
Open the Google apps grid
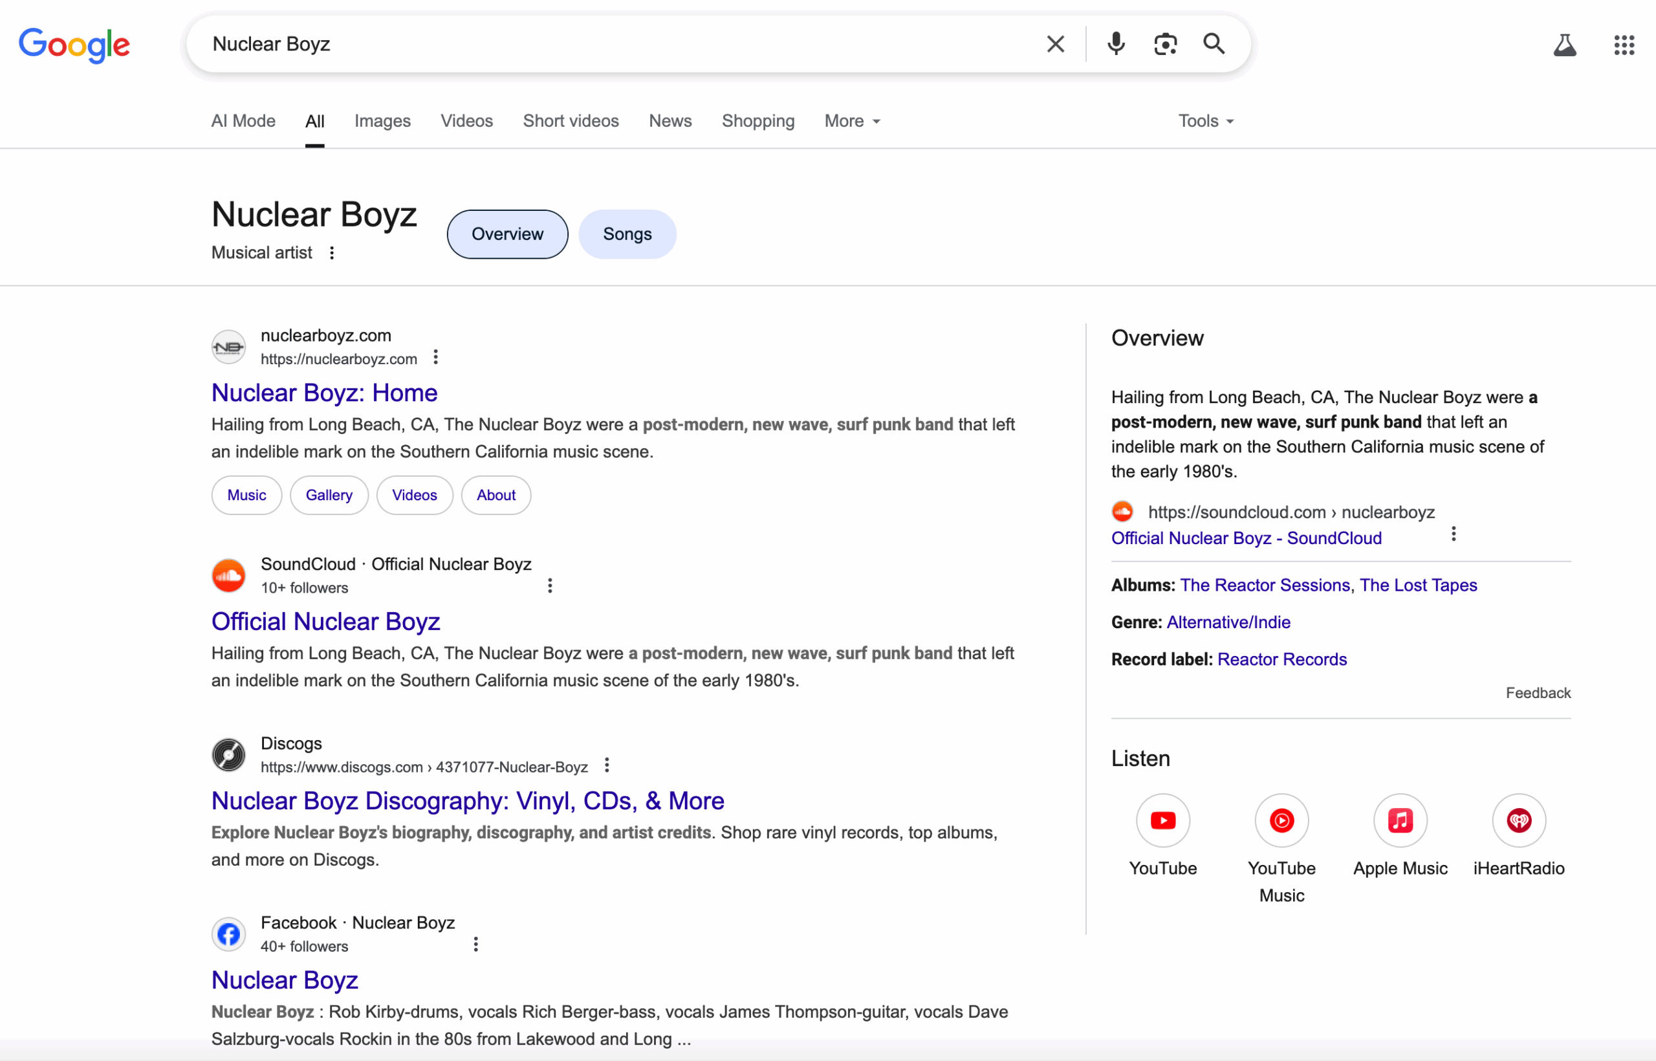coord(1624,45)
